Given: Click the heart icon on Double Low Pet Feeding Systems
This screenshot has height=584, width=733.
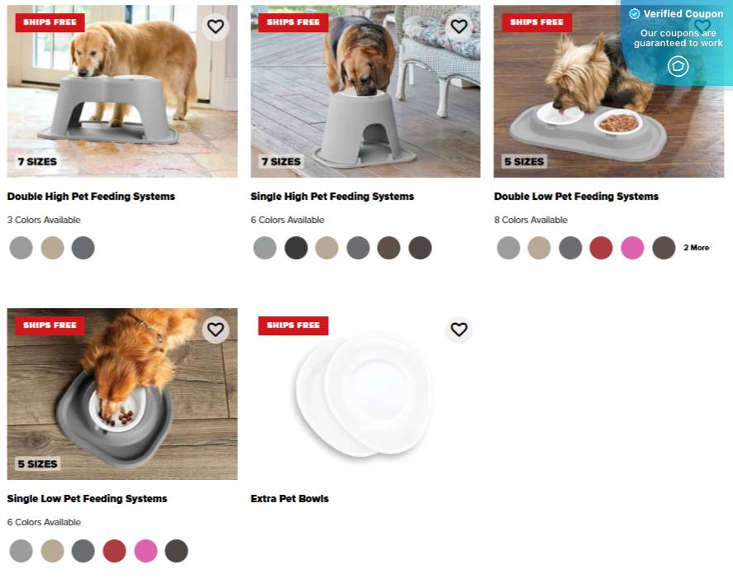Looking at the screenshot, I should [702, 26].
